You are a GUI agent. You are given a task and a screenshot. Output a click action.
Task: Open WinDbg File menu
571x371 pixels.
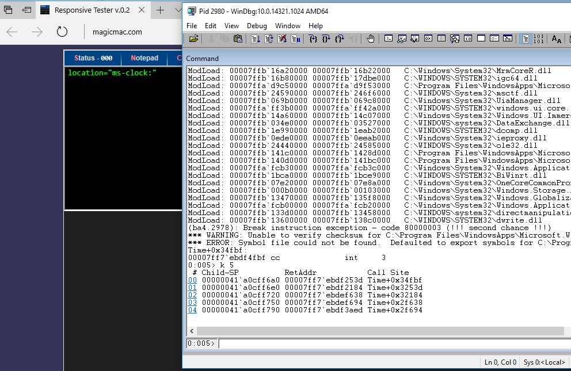coord(192,26)
